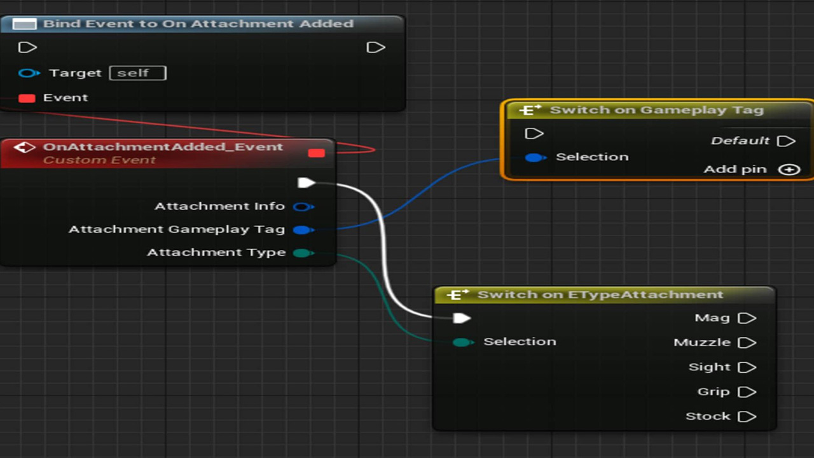
Task: Click the Attachment Gameplay Tag output pin
Action: coord(303,230)
